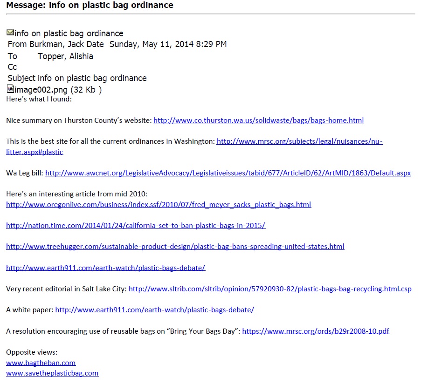Open the sltrib.com Salt Lake editorial link
Screen dimensions: 421x383
270,289
